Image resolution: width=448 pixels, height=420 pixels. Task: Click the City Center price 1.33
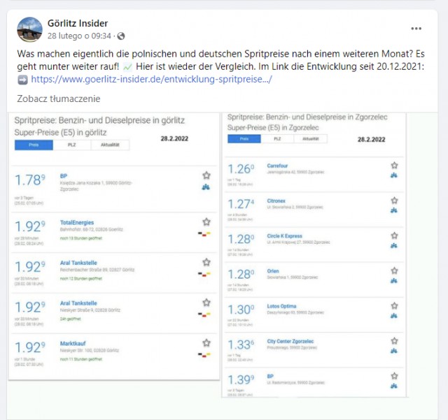(241, 345)
